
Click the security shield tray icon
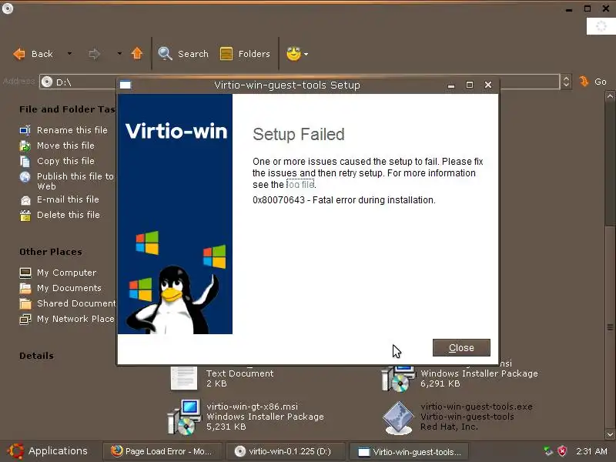[562, 451]
